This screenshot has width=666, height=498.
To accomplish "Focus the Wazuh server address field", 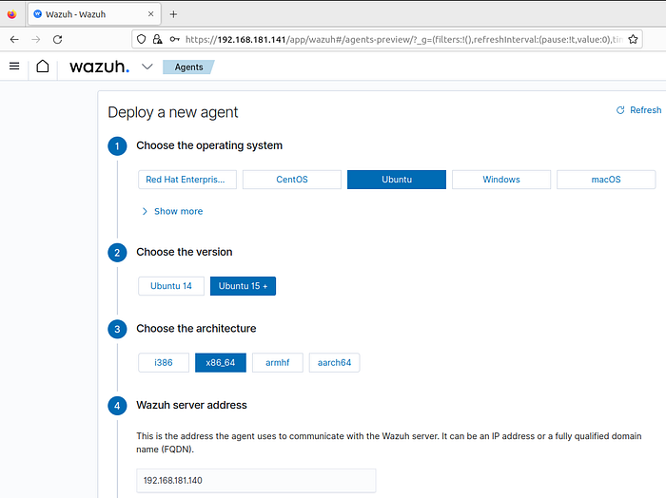I will (x=256, y=481).
